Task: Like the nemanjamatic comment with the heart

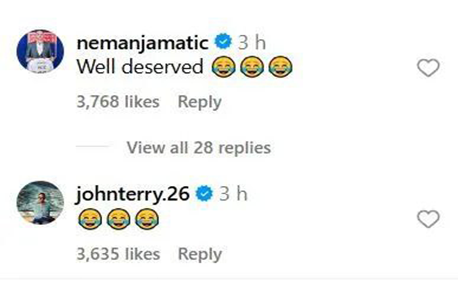Action: 428,69
